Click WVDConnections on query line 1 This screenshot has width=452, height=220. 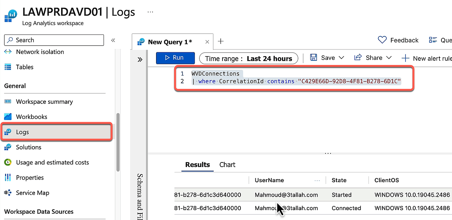click(x=215, y=74)
